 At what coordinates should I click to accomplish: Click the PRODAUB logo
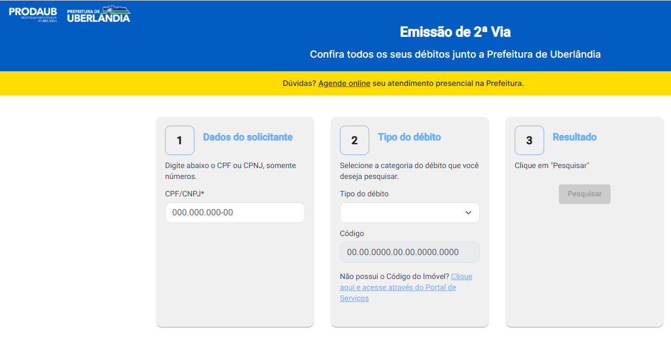click(33, 14)
